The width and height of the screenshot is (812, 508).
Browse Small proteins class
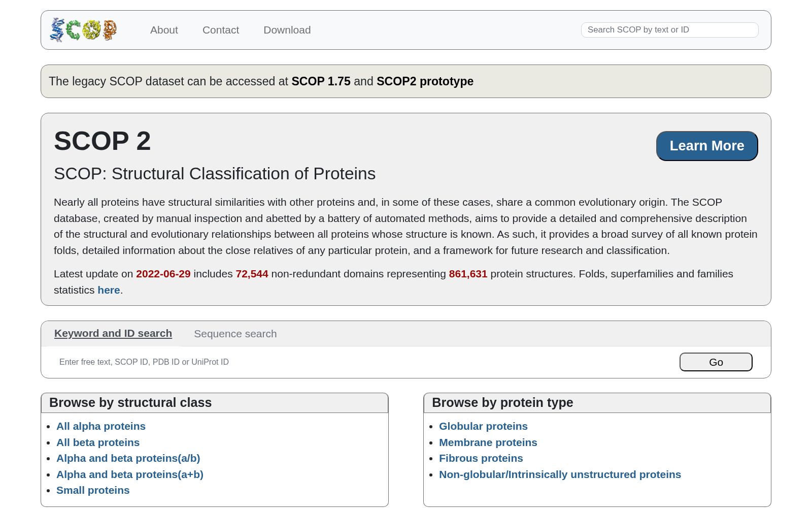click(93, 490)
